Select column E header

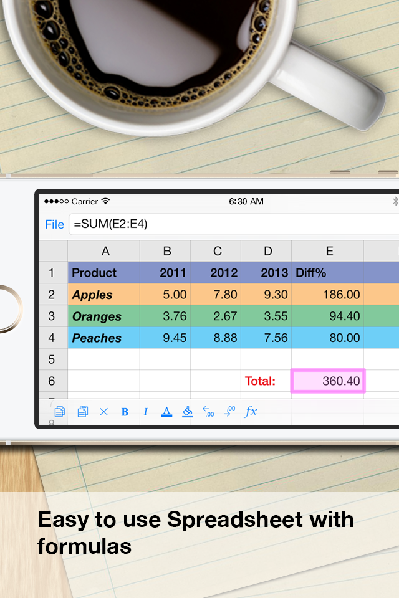coord(327,251)
